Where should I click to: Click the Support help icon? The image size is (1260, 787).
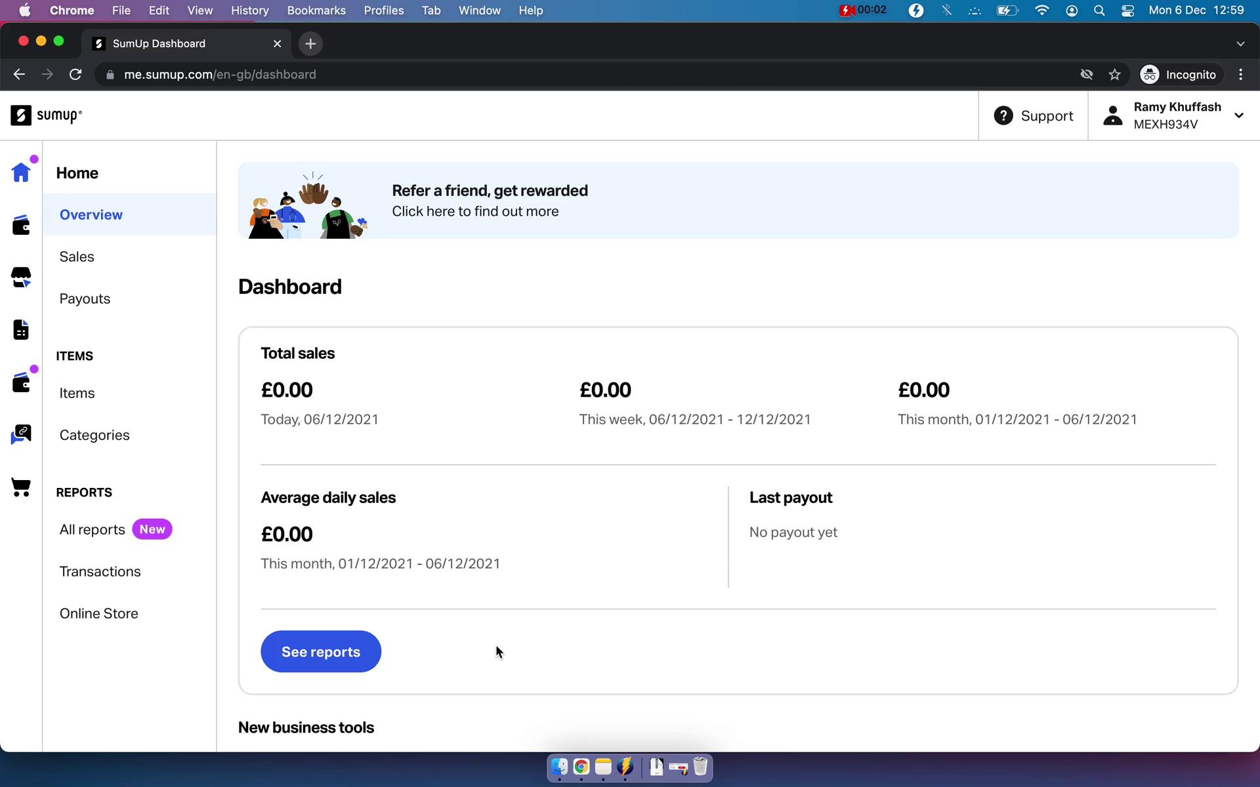coord(1003,114)
